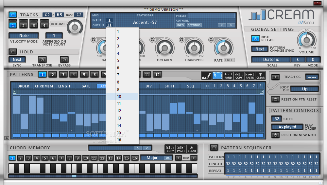Click the chord memory PASTE icon
Screen dimensions: 327x185
(x=181, y=149)
